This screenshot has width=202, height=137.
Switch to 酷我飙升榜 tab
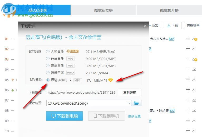(169, 10)
